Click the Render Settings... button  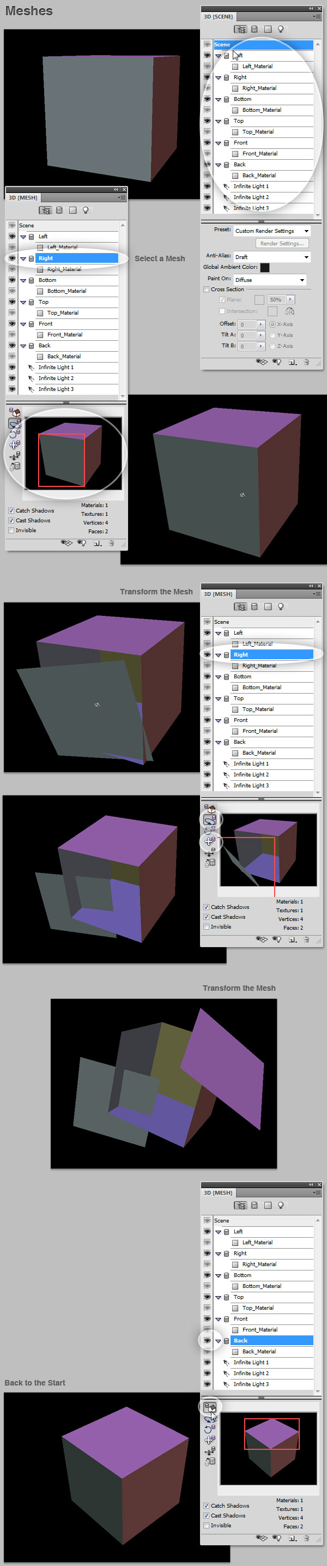[281, 243]
